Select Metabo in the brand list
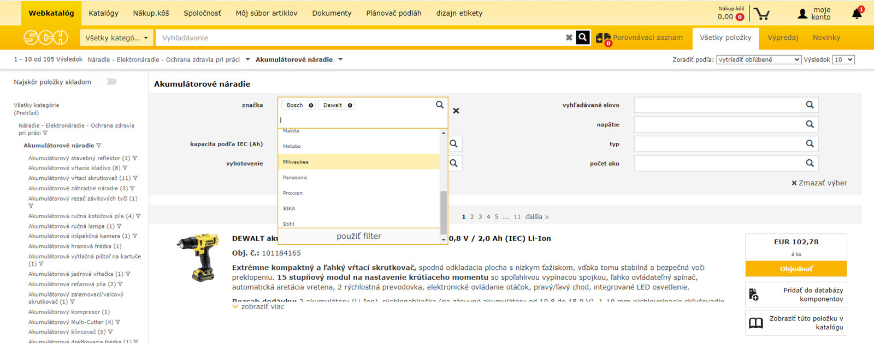This screenshot has width=874, height=350. [x=359, y=146]
